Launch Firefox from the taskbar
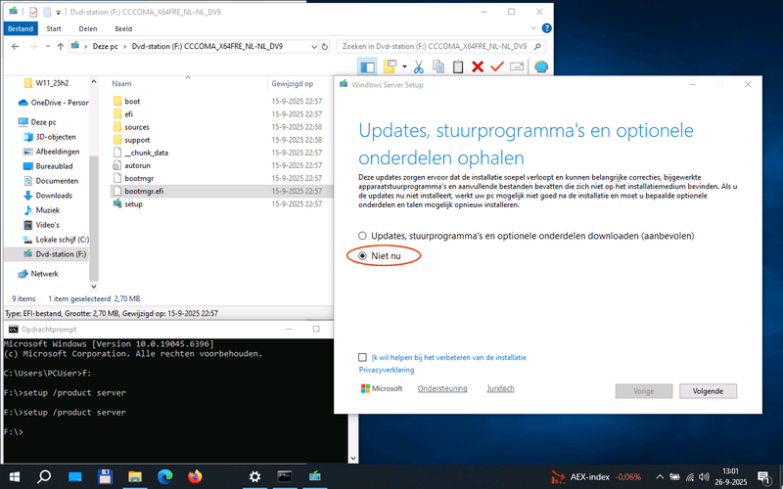This screenshot has width=783, height=489. click(x=195, y=477)
